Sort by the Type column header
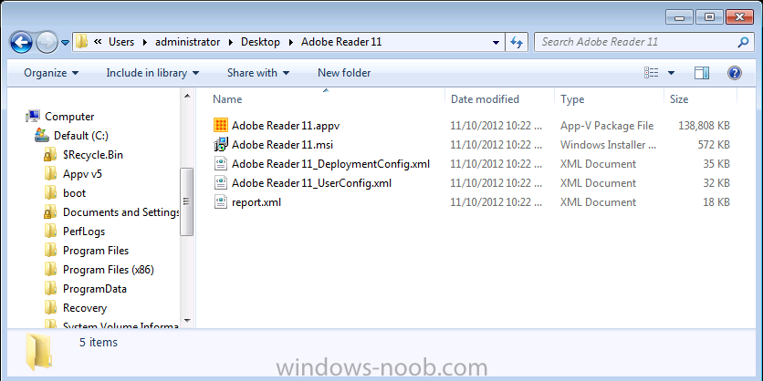The width and height of the screenshot is (763, 381). pos(572,99)
